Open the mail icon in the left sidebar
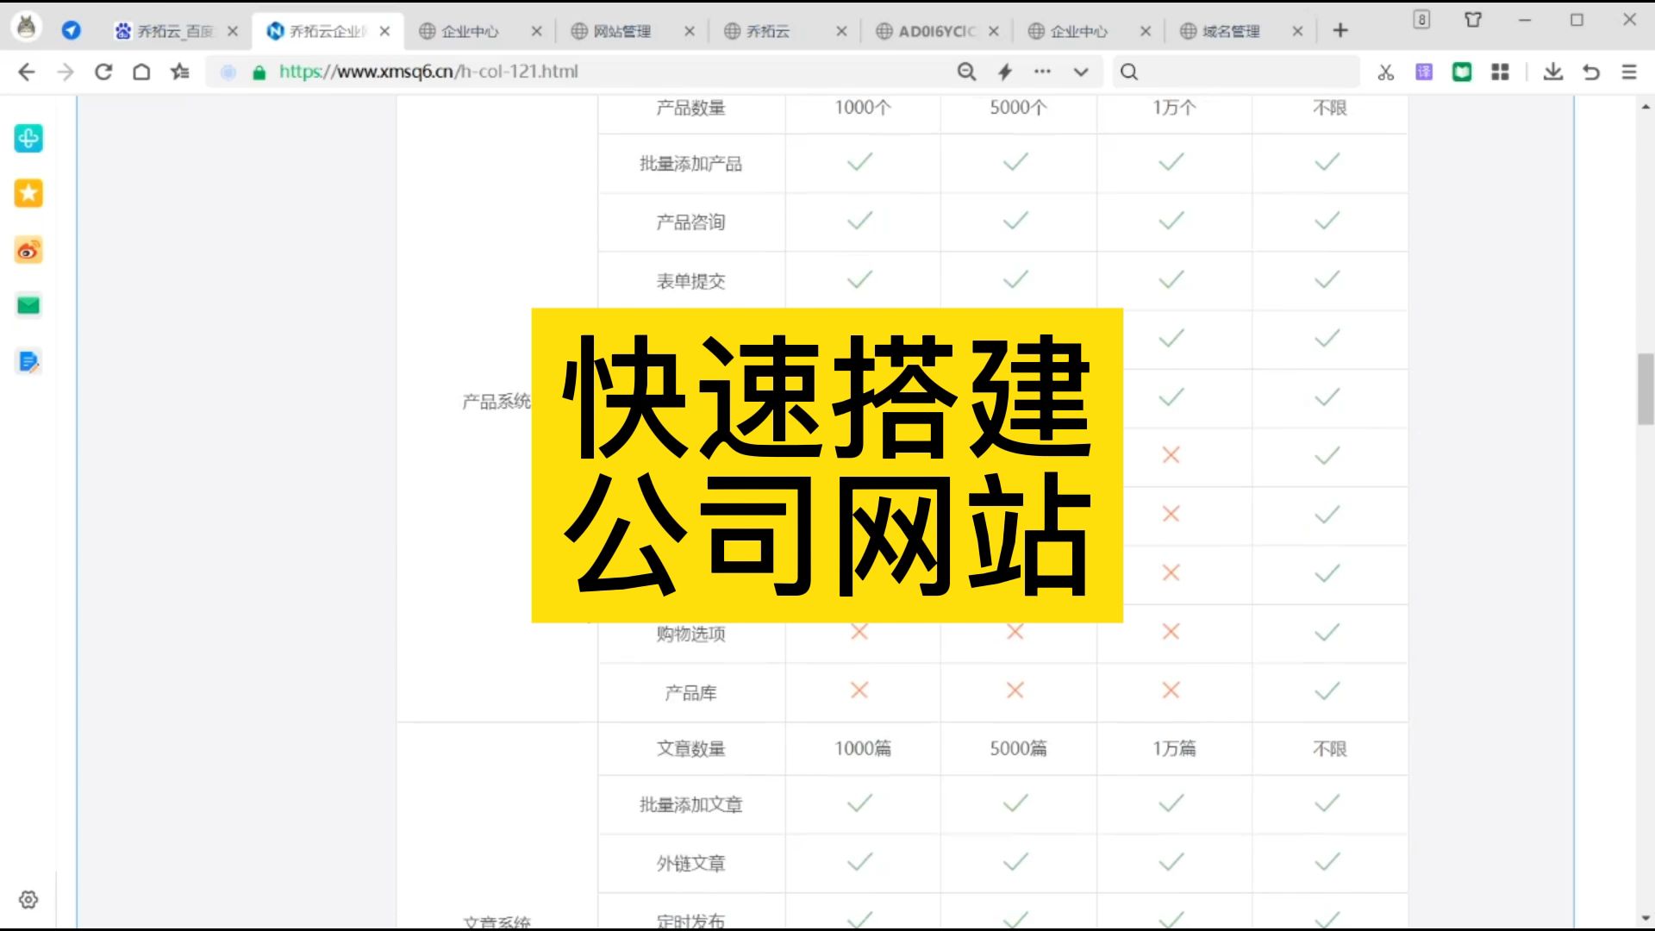Image resolution: width=1655 pixels, height=931 pixels. pyautogui.click(x=28, y=304)
